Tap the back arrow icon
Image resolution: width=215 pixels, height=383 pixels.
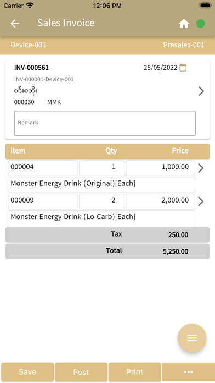[15, 24]
